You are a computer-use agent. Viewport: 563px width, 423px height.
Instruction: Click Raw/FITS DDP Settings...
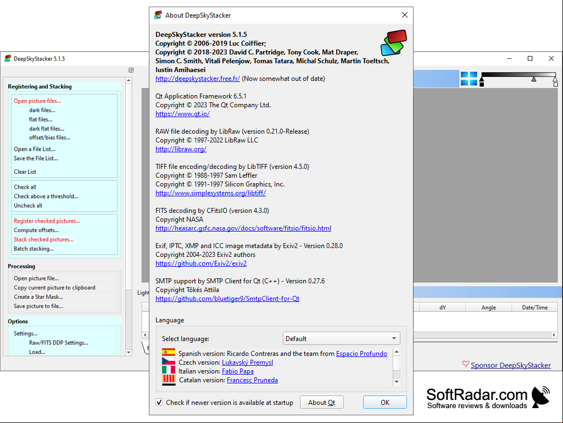click(59, 343)
